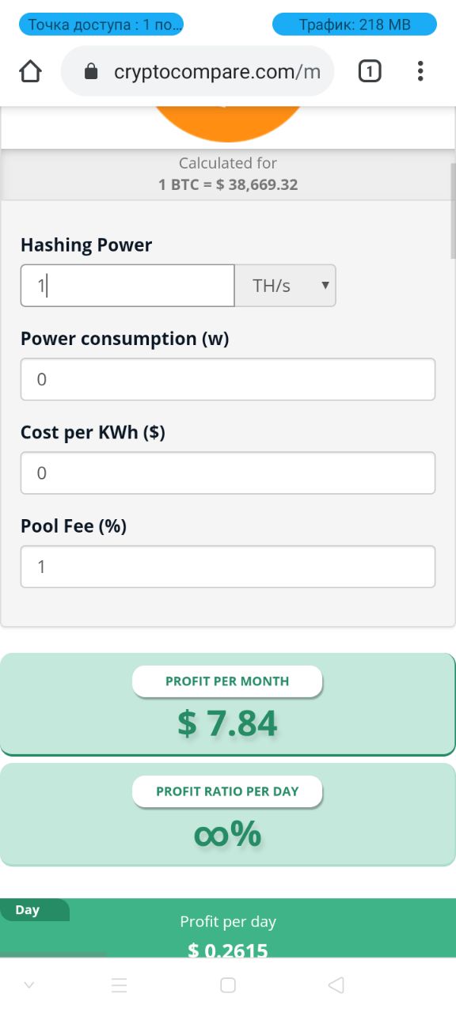Image resolution: width=456 pixels, height=1013 pixels.
Task: Open the tab switcher showing 1 tab
Action: [369, 72]
